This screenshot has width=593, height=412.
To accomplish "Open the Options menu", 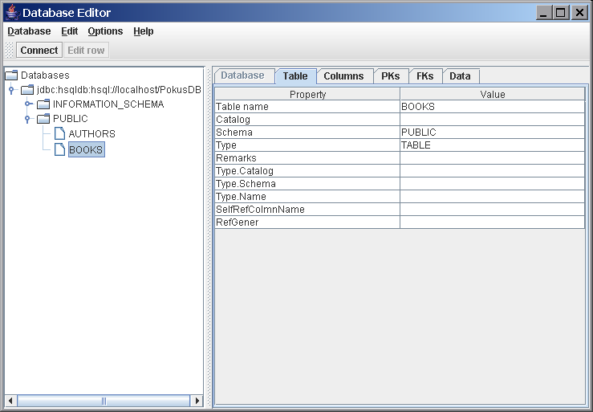I will click(x=105, y=31).
